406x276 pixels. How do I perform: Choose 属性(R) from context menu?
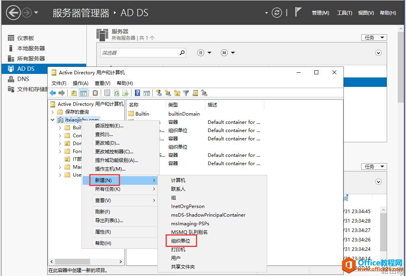pyautogui.click(x=120, y=232)
